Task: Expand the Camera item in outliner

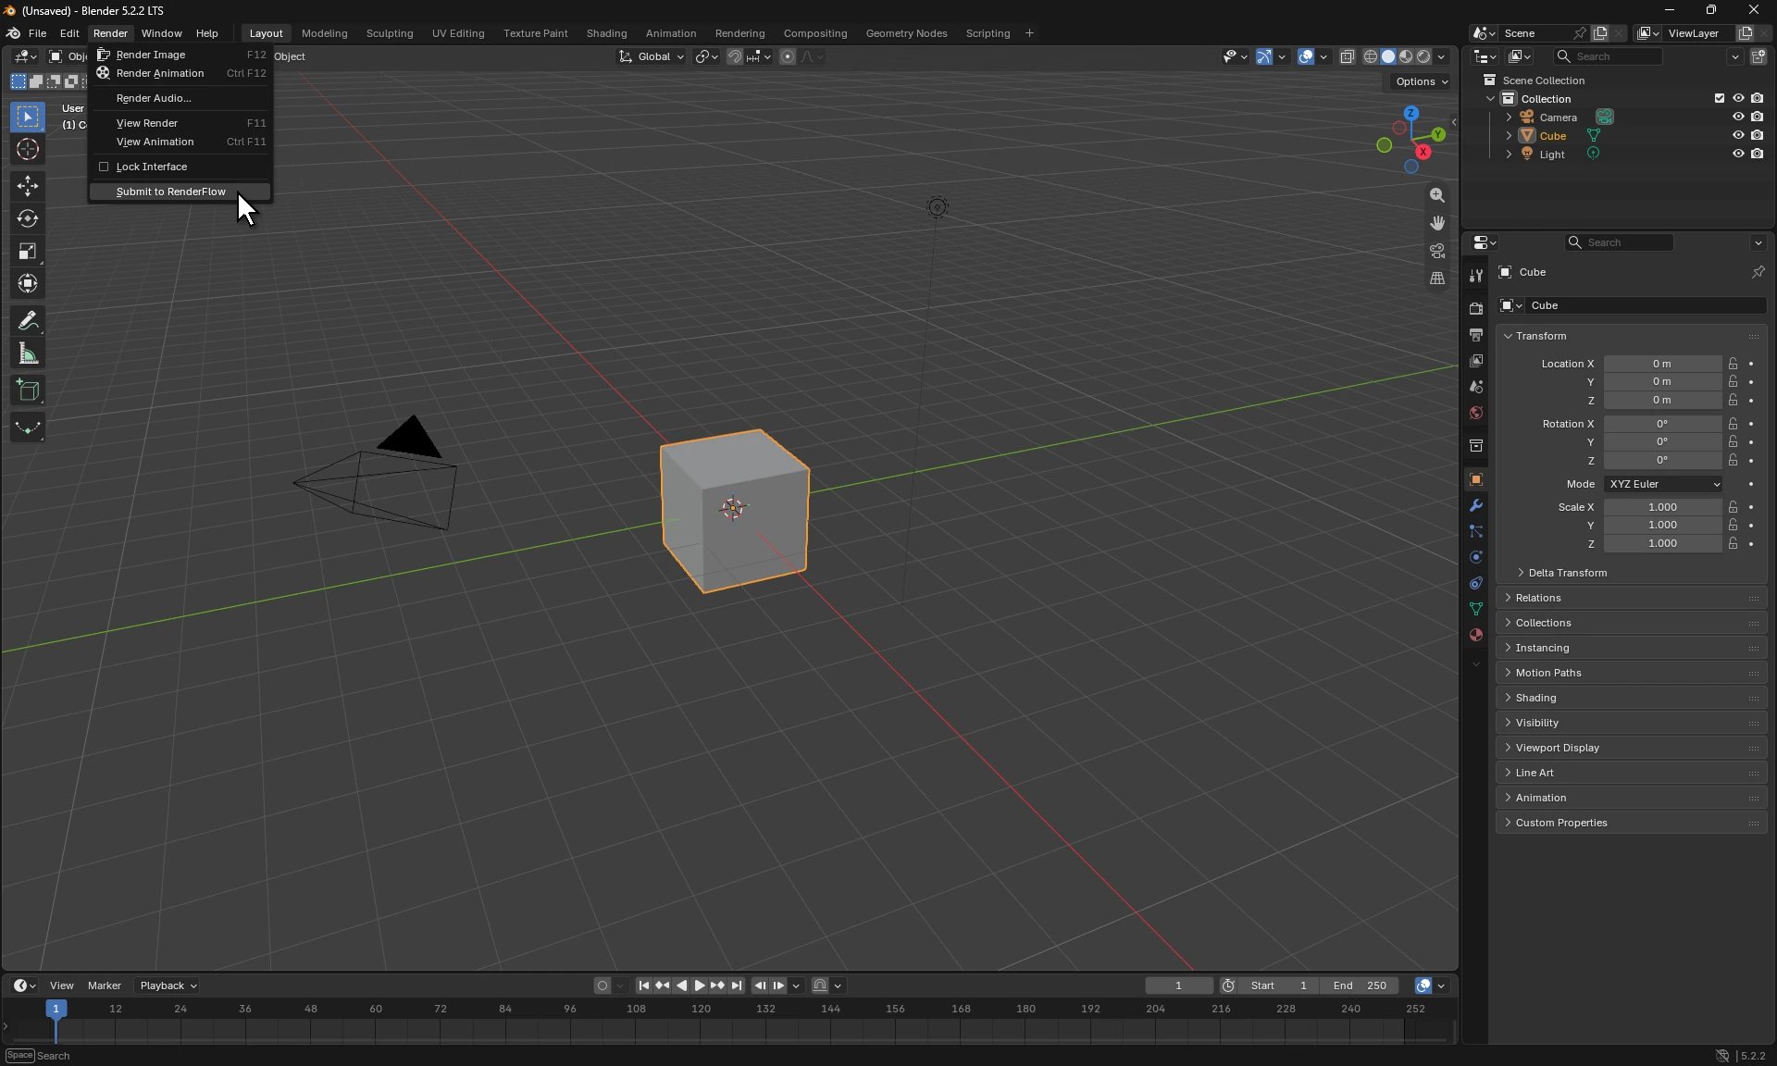Action: coord(1509,118)
